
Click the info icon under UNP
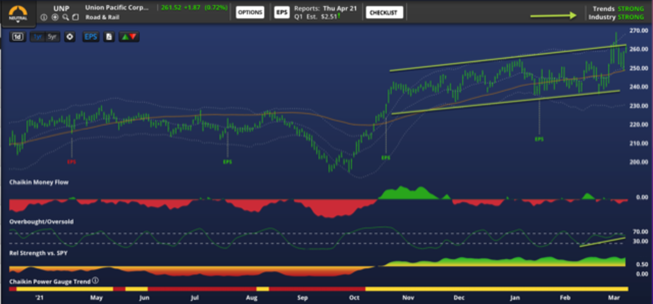(44, 17)
